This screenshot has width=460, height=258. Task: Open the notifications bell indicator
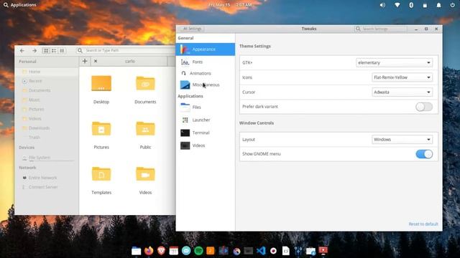(438, 5)
